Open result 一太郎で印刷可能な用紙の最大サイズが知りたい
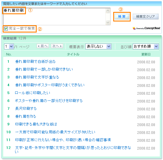163x160 pixels. point(55,132)
